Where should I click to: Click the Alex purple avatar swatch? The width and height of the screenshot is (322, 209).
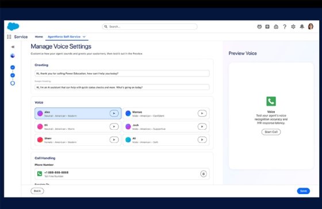[x=40, y=114]
